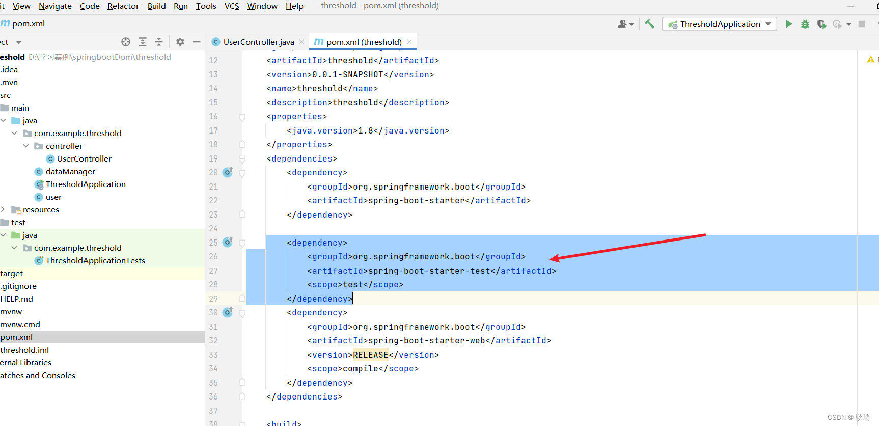Open the Code menu
The image size is (879, 426).
[x=90, y=6]
